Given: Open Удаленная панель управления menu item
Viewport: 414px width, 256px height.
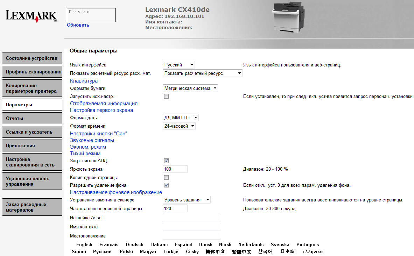Looking at the screenshot, I should [x=32, y=181].
